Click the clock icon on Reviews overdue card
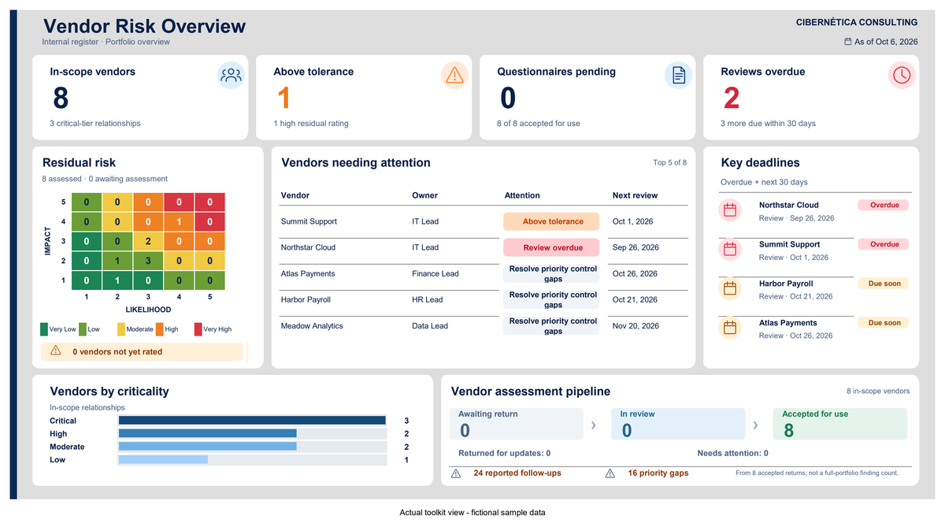945x527 pixels. (x=902, y=75)
